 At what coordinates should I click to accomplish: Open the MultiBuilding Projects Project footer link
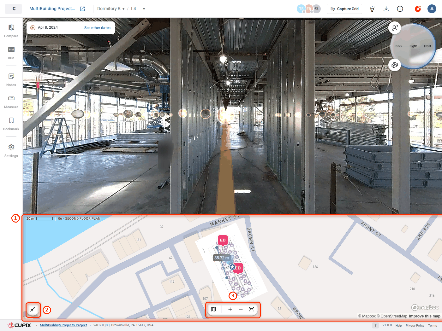pos(63,325)
